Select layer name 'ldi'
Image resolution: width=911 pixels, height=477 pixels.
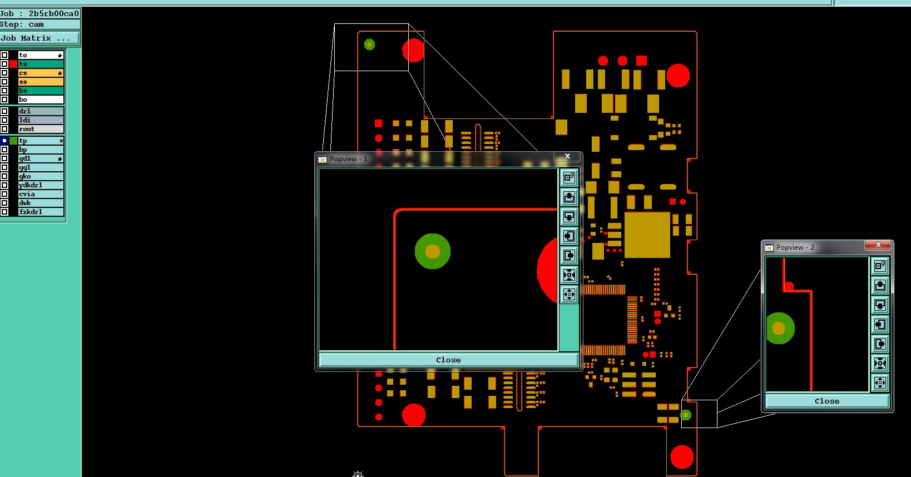(41, 120)
